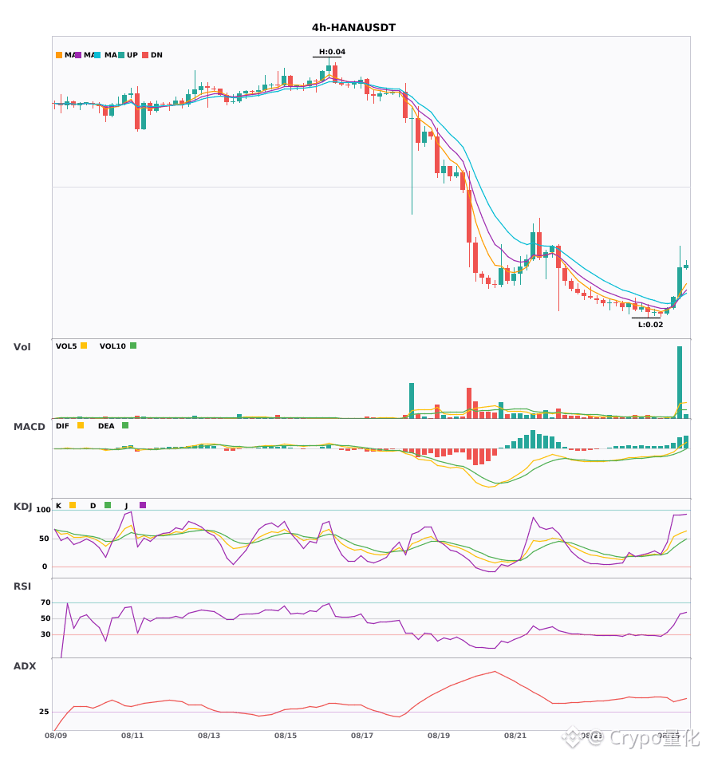
Task: Select the teal UP legend swatch
Action: point(121,55)
